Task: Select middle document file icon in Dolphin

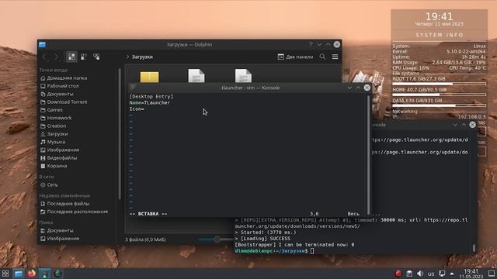Action: click(x=196, y=76)
